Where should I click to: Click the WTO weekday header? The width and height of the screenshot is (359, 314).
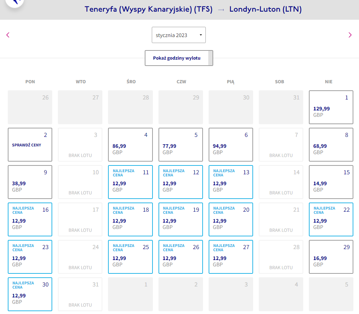[x=81, y=82]
